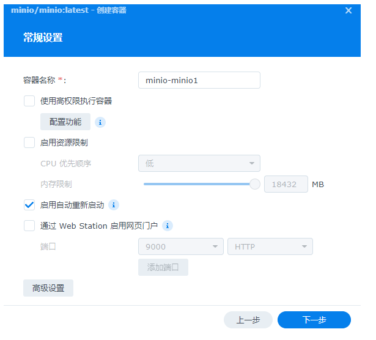Click the memory value field showing 18432

click(x=286, y=184)
